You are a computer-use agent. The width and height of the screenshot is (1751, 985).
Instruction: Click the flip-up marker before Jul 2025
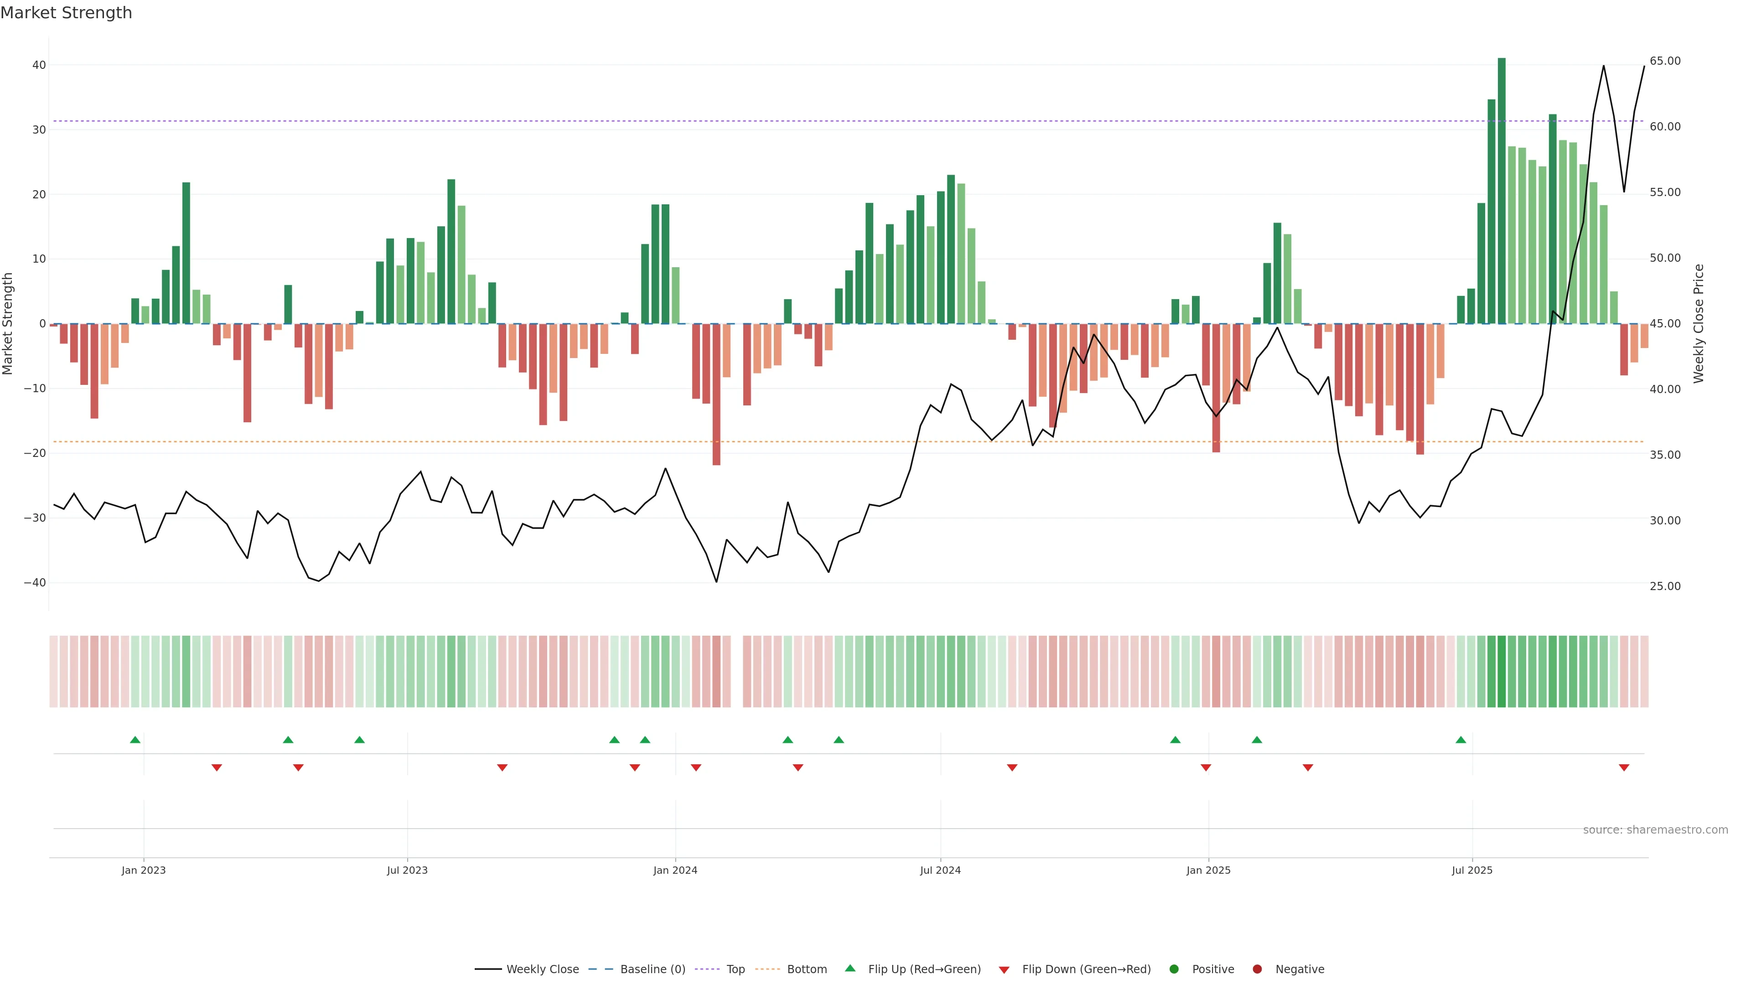pyautogui.click(x=1461, y=740)
